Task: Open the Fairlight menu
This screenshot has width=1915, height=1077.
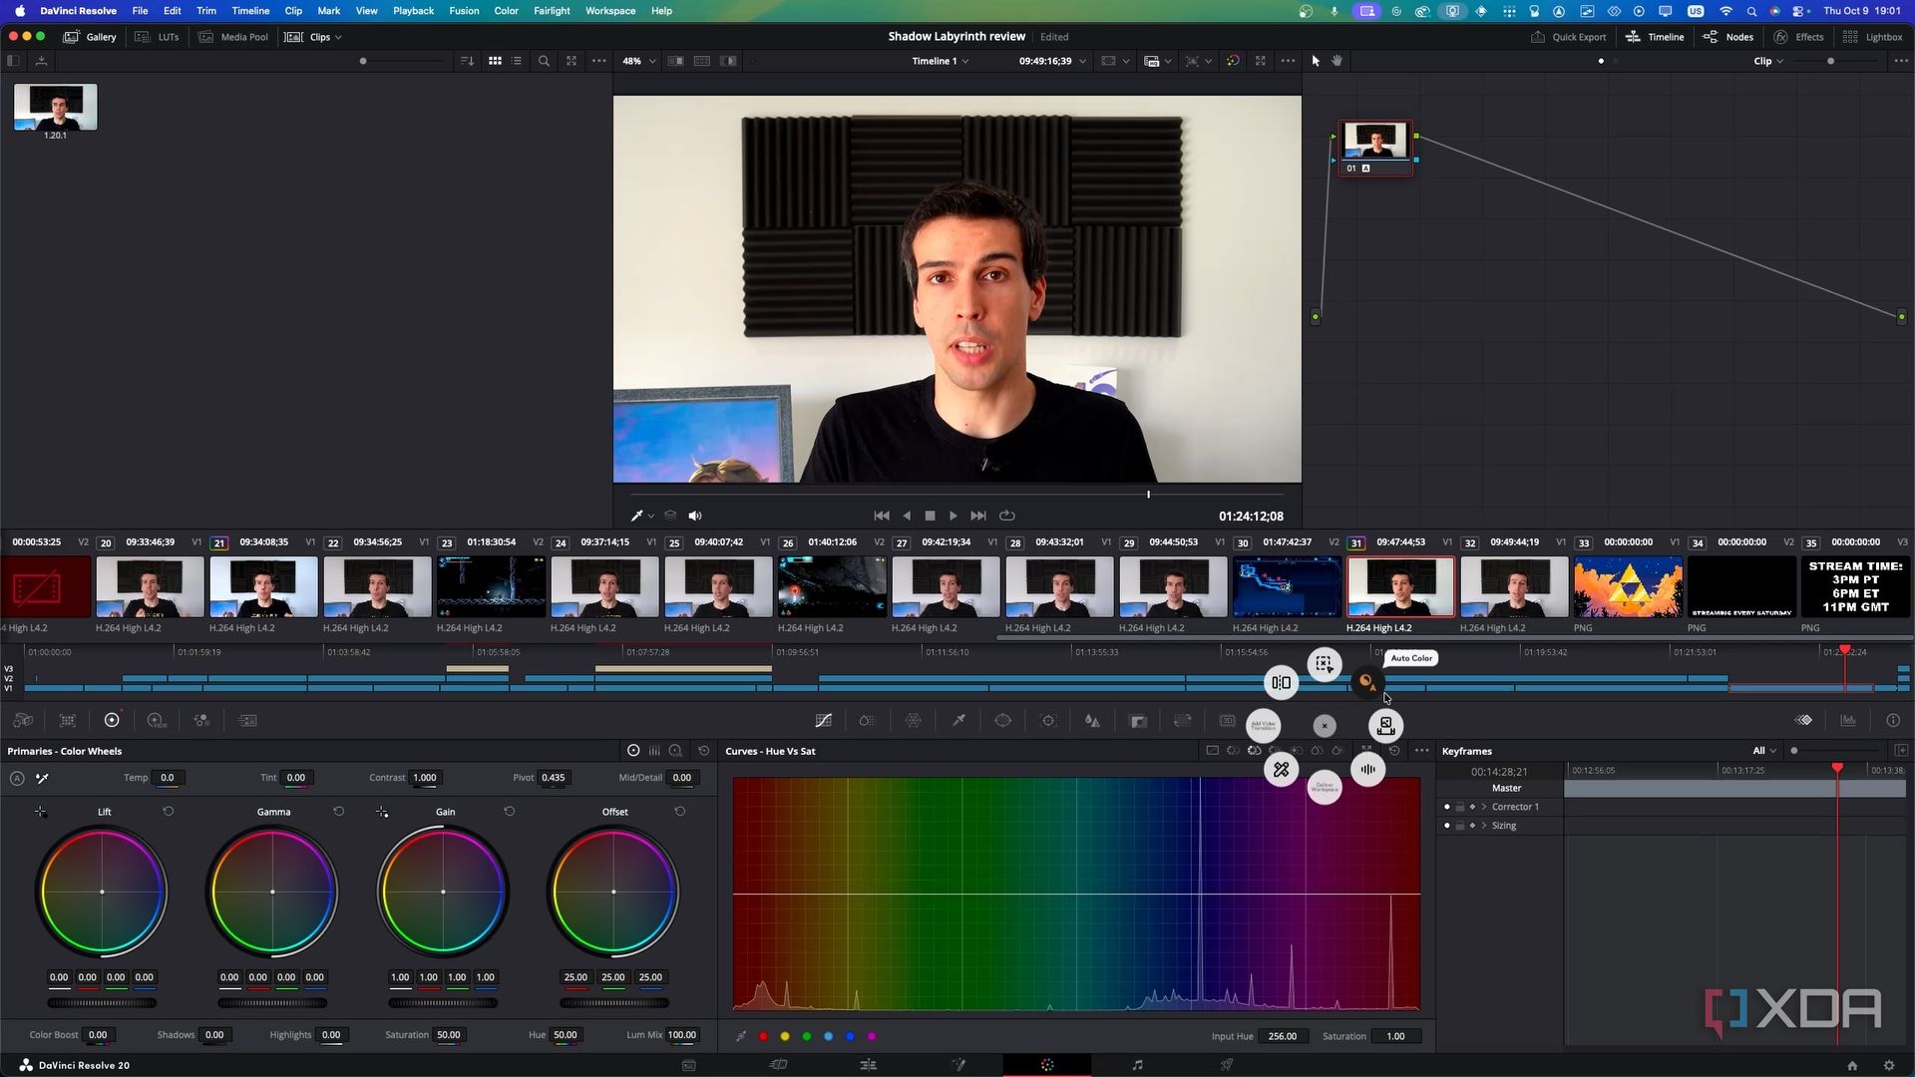Action: [x=552, y=11]
